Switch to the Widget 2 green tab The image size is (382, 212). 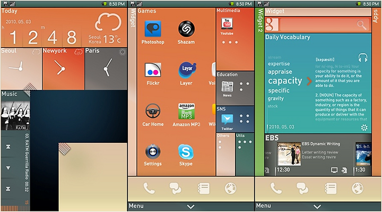tap(260, 91)
